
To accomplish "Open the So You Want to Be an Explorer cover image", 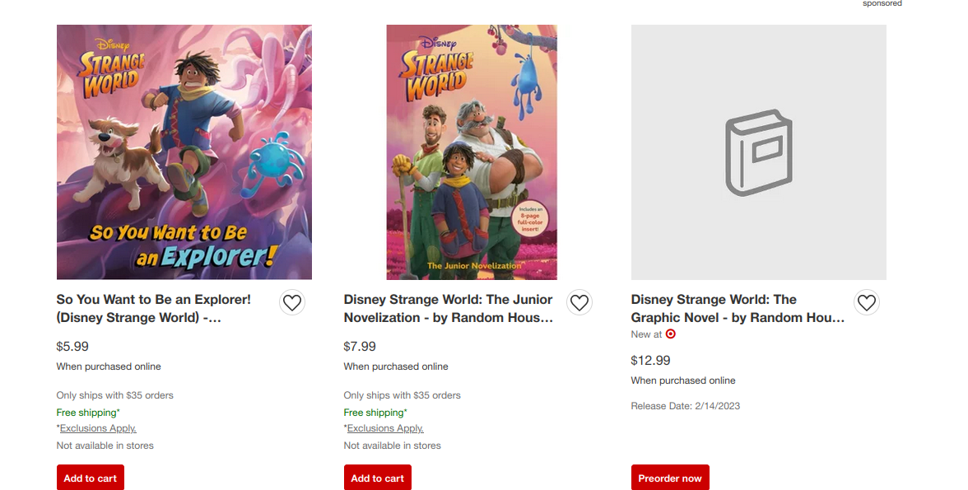I will 184,152.
